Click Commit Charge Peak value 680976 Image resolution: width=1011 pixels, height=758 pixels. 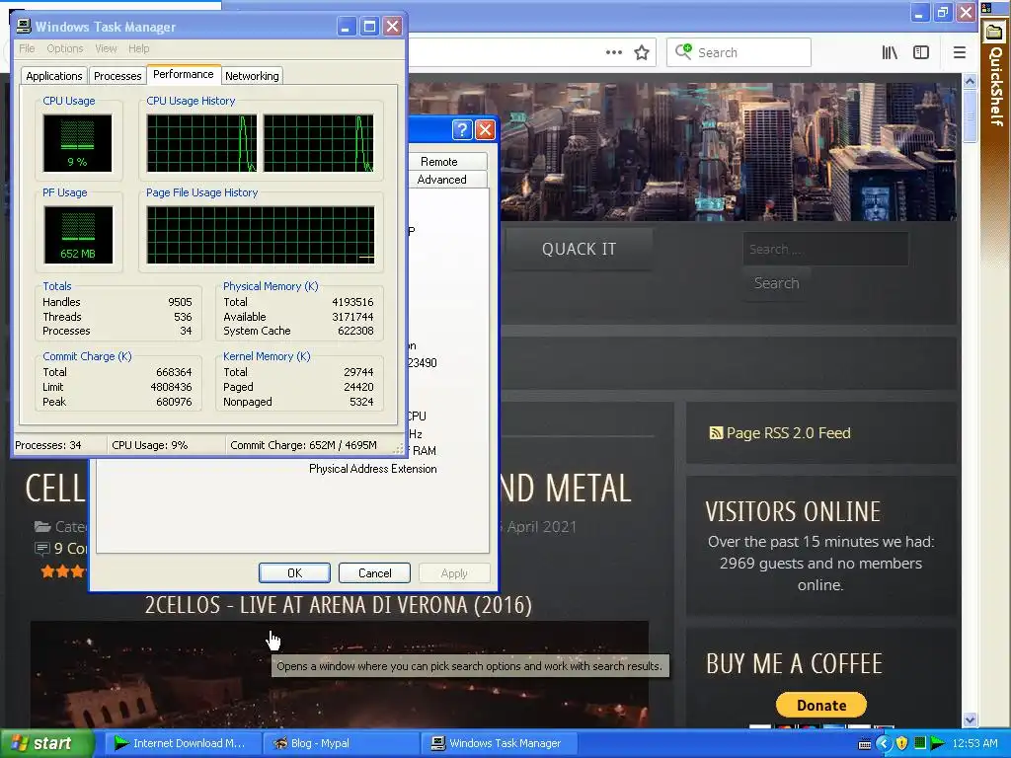click(x=174, y=402)
